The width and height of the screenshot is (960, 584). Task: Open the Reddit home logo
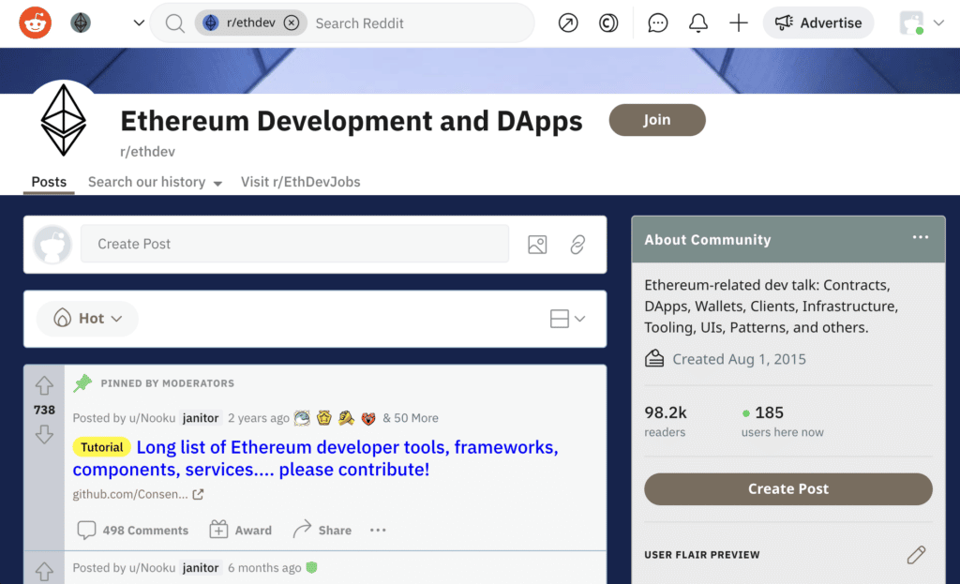[35, 22]
